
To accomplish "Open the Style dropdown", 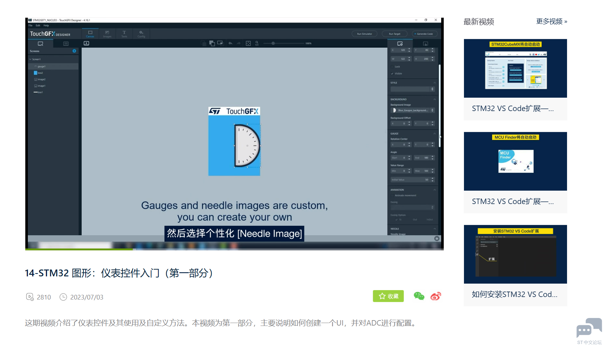I will pyautogui.click(x=413, y=89).
